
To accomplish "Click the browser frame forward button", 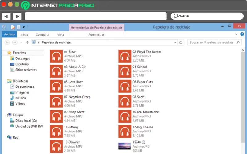I will click(x=17, y=16).
